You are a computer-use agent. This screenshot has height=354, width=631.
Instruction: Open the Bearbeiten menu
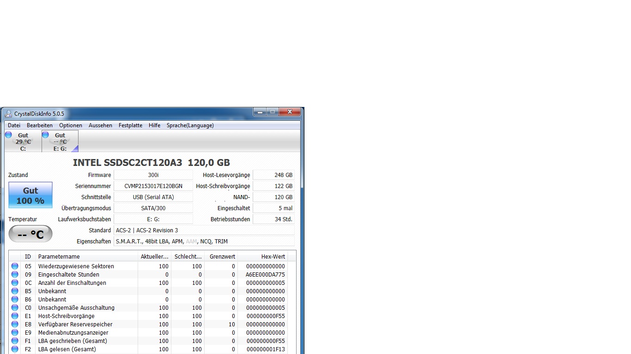40,125
